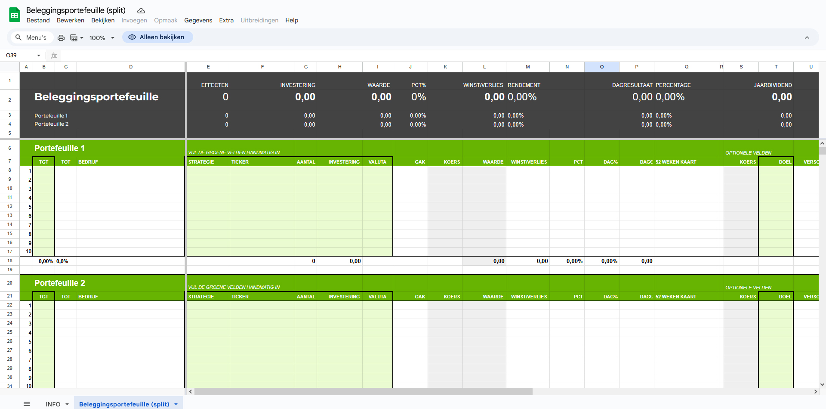
Task: Click the fx formula bar icon
Action: pyautogui.click(x=54, y=56)
